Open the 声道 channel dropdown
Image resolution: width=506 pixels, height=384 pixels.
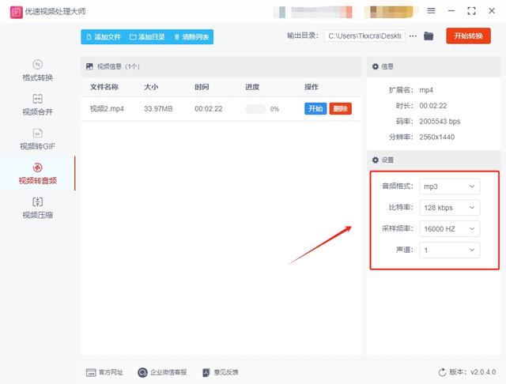450,250
